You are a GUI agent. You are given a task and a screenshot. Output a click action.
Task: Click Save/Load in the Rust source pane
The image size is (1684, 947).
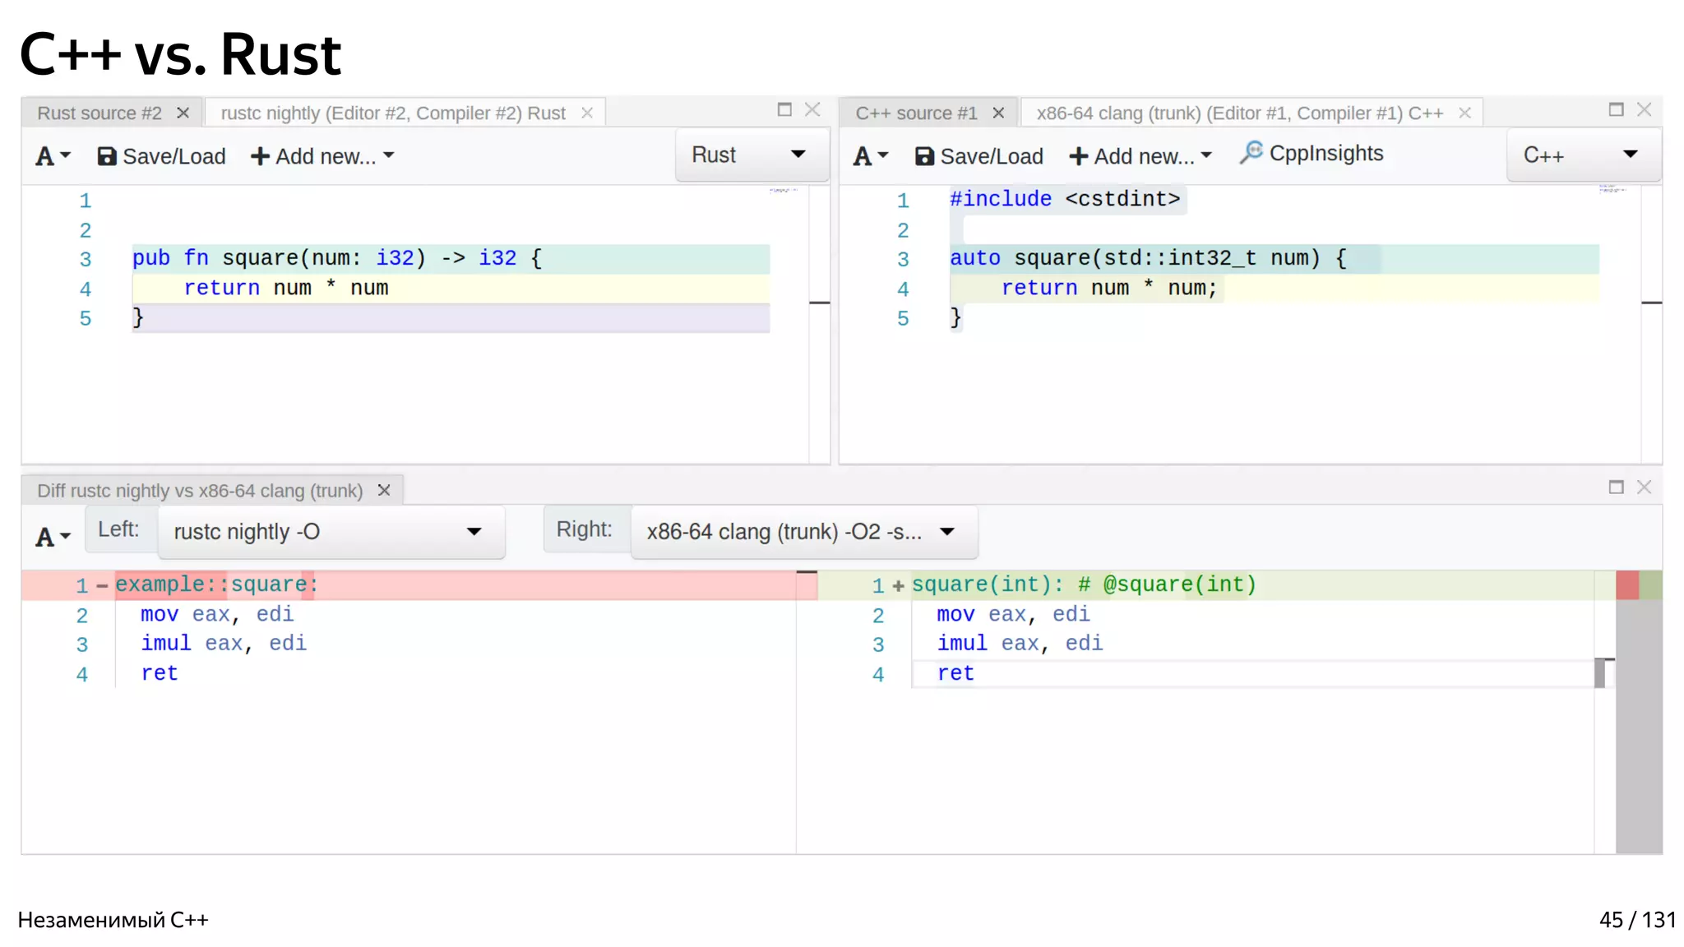click(161, 156)
